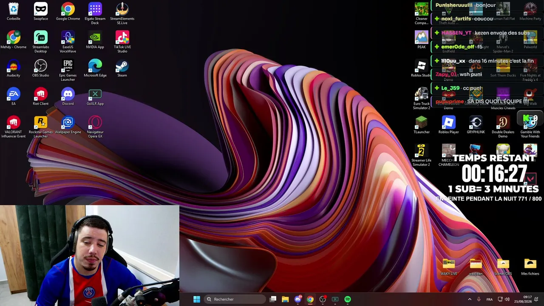Open StreamElements SE.Live shortcut
Screen dimensions: 544x306
click(x=122, y=13)
